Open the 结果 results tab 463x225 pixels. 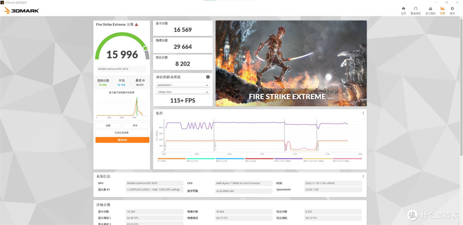point(442,10)
